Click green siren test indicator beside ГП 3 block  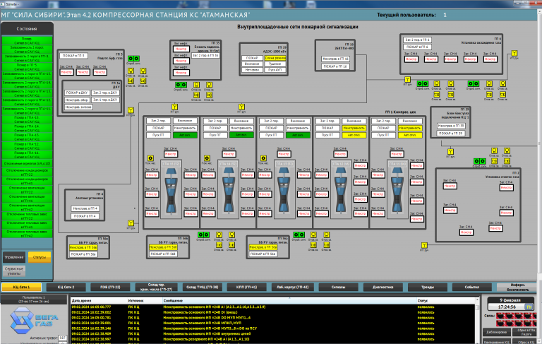pyautogui.click(x=133, y=59)
